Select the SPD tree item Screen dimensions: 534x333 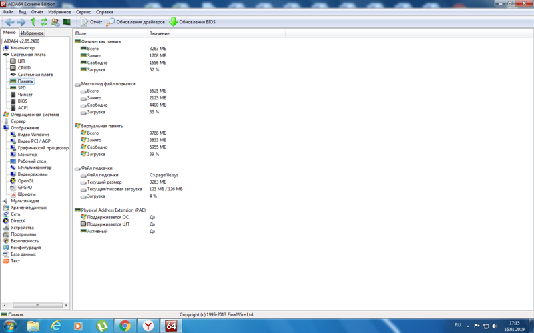pos(22,88)
